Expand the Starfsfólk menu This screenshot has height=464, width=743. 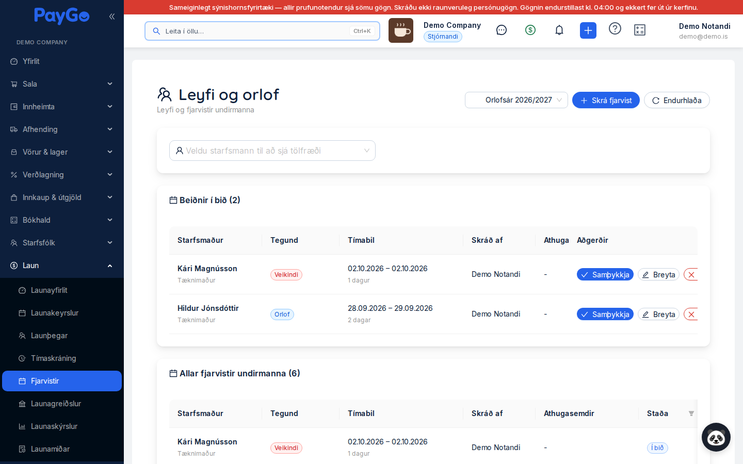tap(62, 243)
